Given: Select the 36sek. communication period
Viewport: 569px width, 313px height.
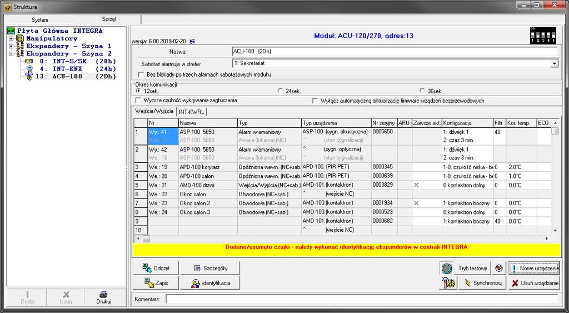Looking at the screenshot, I should (422, 91).
